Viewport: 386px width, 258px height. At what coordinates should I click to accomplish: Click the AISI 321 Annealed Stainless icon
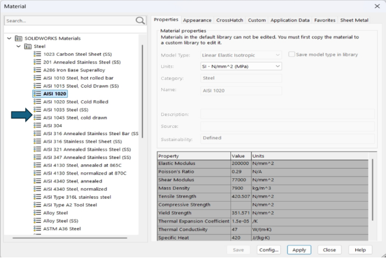[37, 149]
